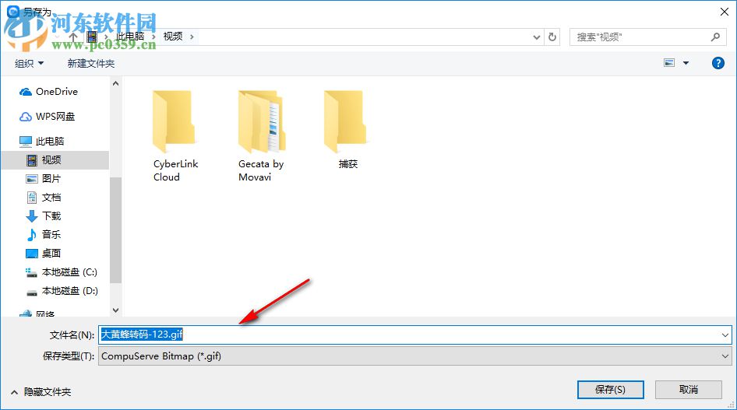Click the 取消 button

point(689,389)
